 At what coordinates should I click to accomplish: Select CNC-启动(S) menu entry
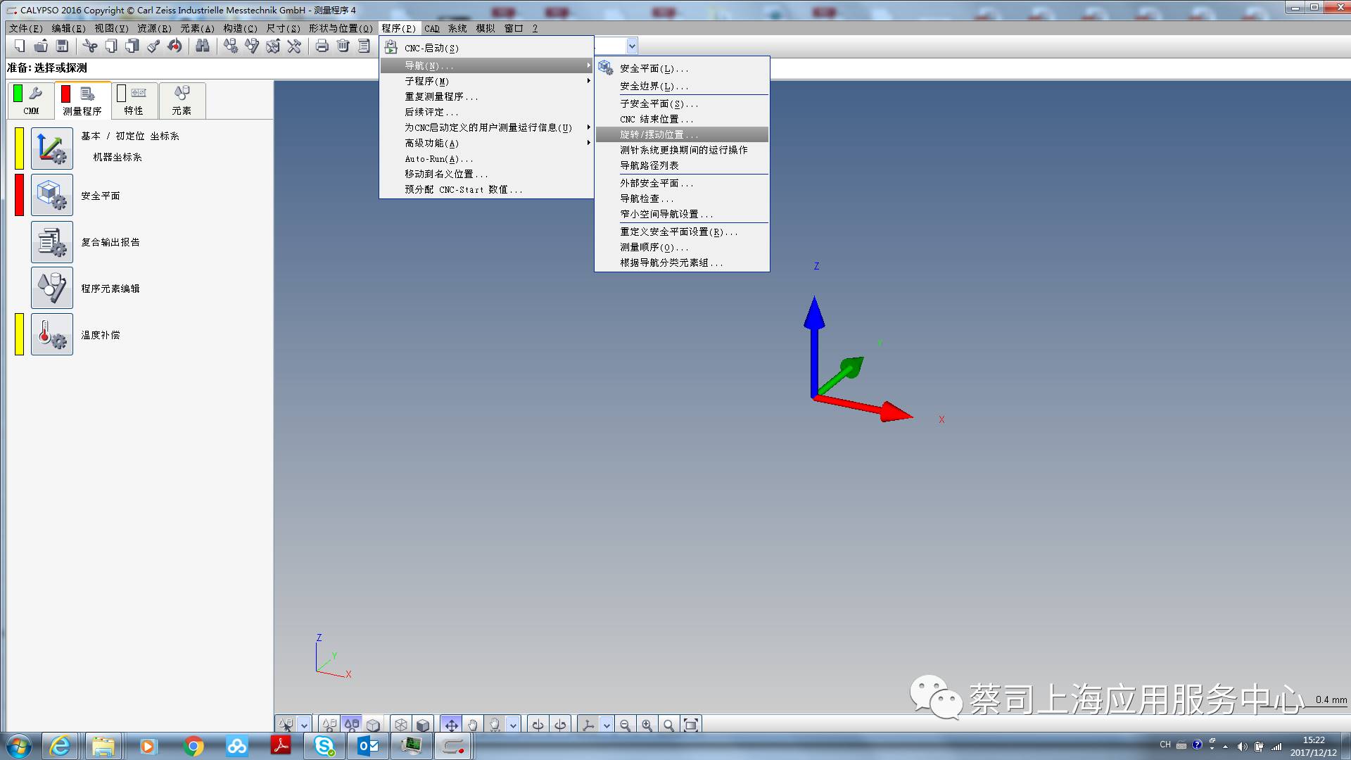[486, 48]
